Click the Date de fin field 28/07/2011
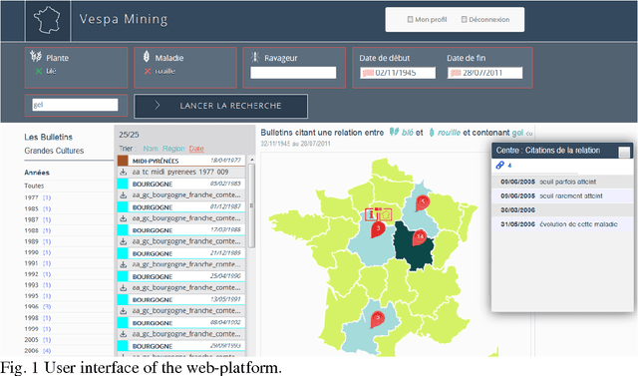 point(485,73)
